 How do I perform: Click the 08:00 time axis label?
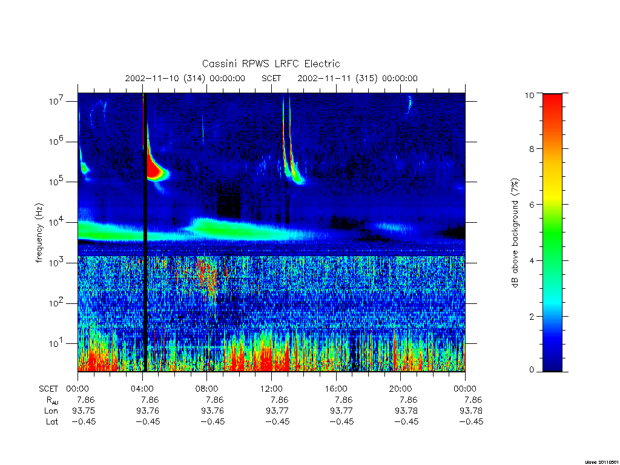click(x=207, y=389)
